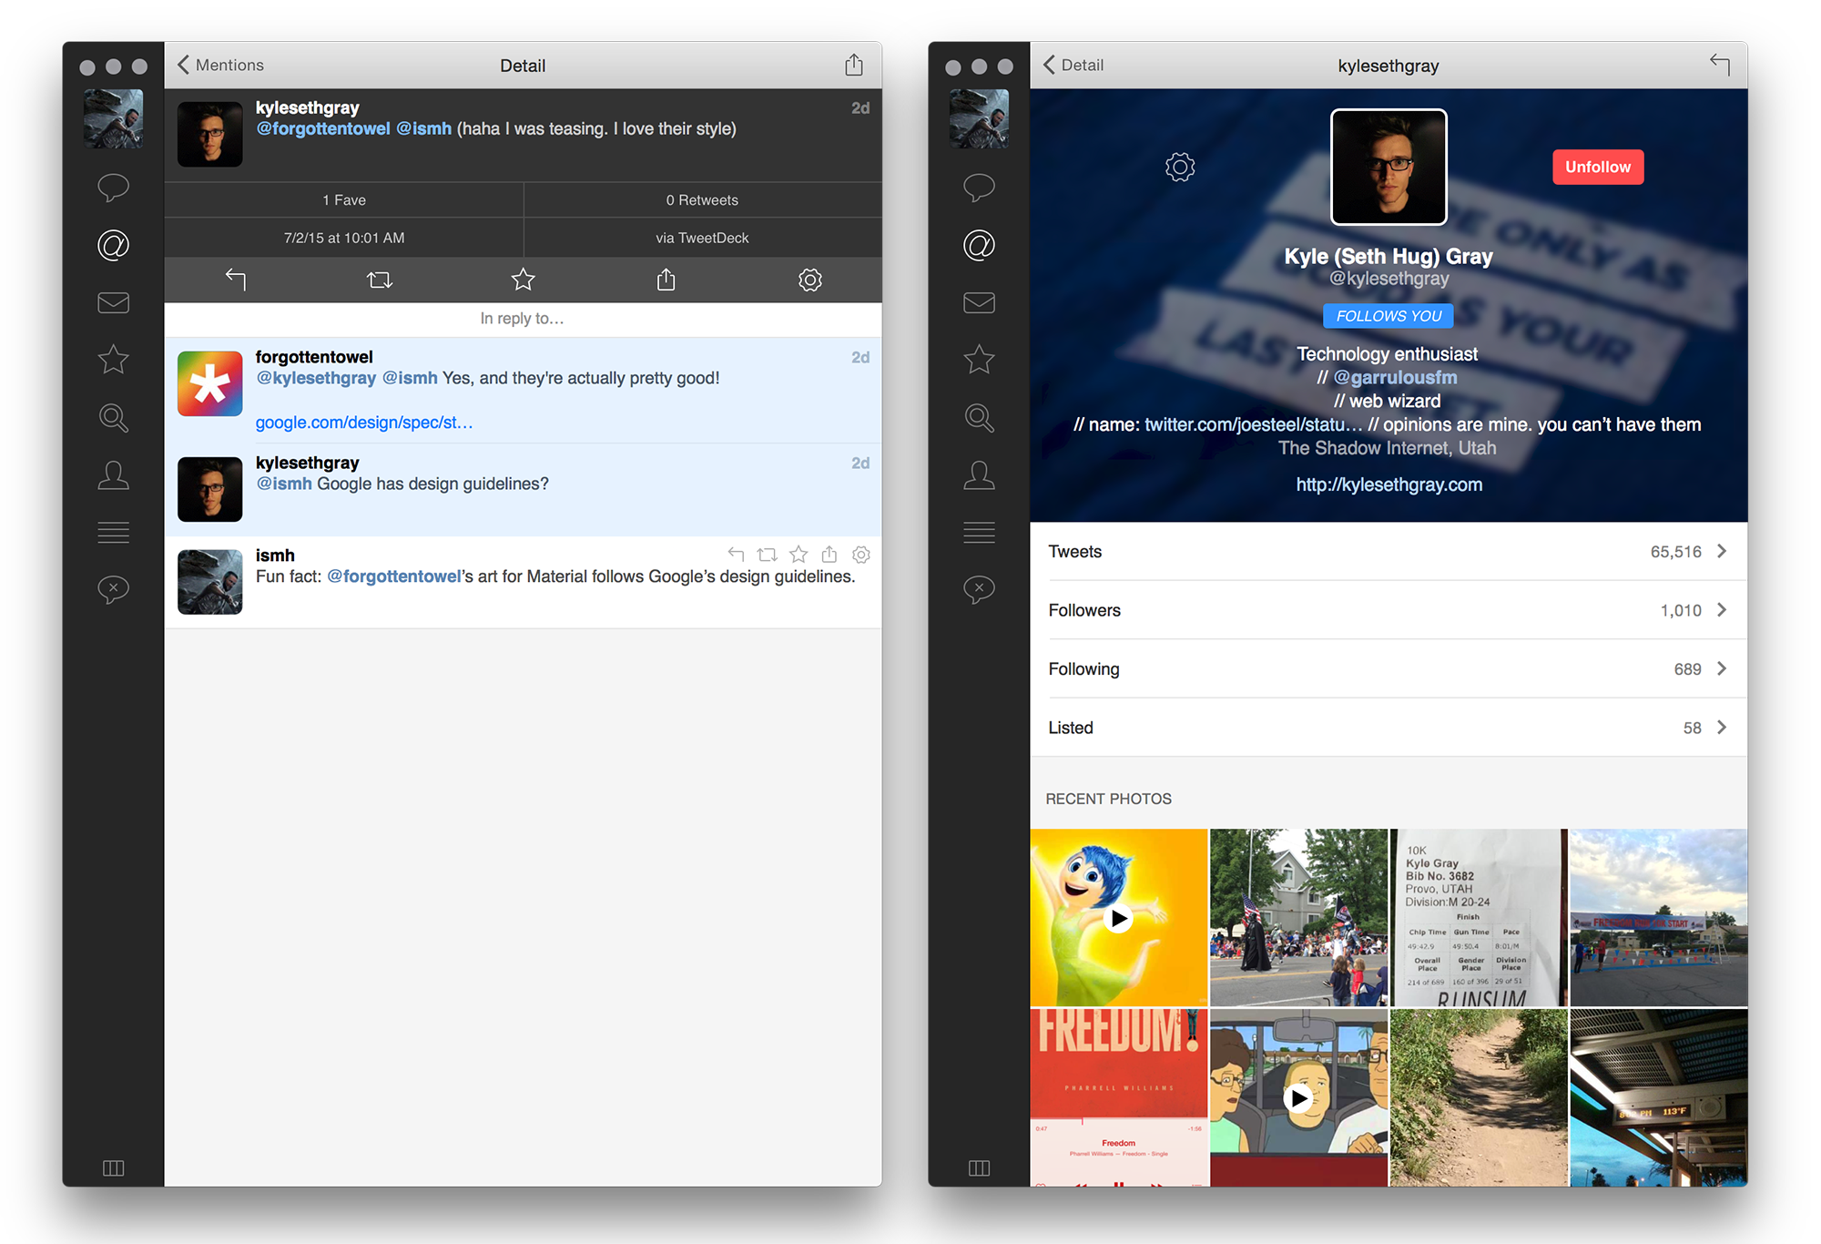Click forgottentowel's asterisk avatar

[x=209, y=383]
